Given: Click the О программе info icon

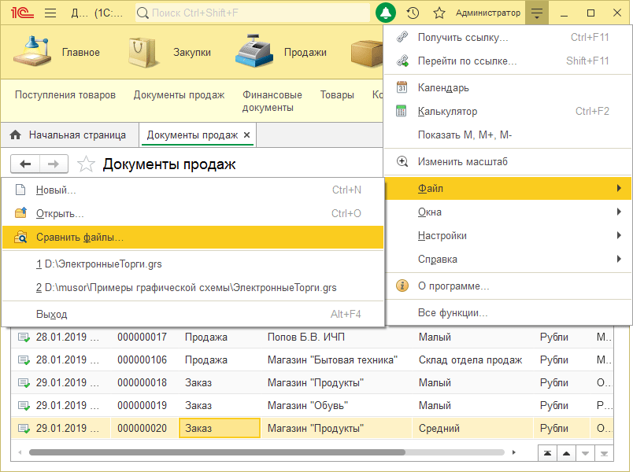Looking at the screenshot, I should pos(402,286).
